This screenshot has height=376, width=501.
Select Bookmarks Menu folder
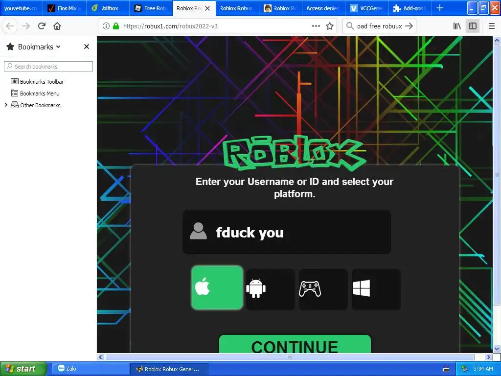coord(35,94)
